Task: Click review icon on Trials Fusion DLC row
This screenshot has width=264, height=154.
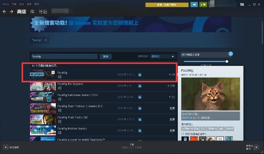Action: (x=140, y=119)
